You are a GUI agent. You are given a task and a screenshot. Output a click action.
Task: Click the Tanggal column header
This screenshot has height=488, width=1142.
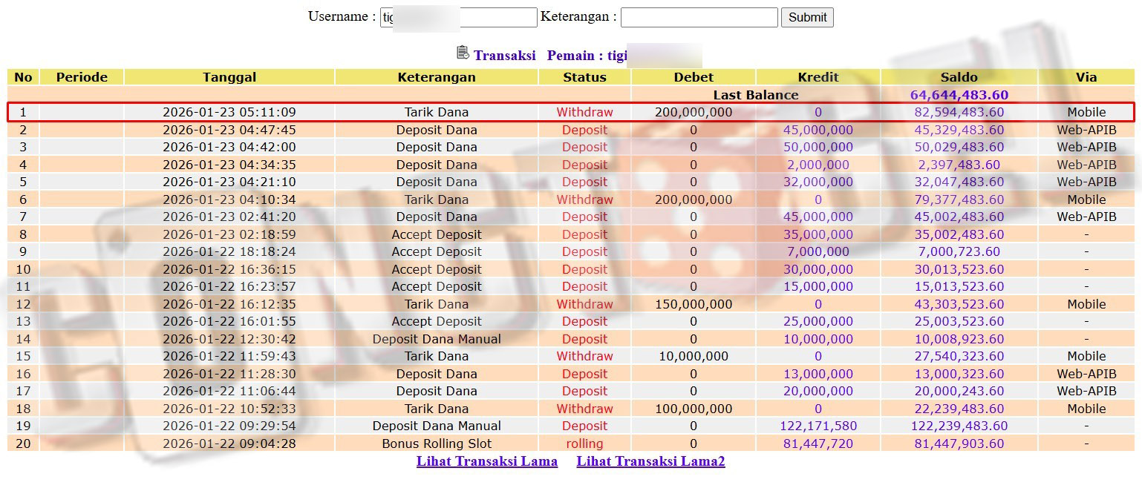point(229,77)
